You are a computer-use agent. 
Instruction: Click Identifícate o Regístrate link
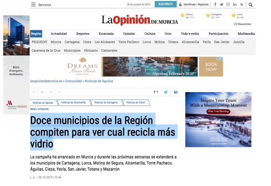tap(196, 5)
